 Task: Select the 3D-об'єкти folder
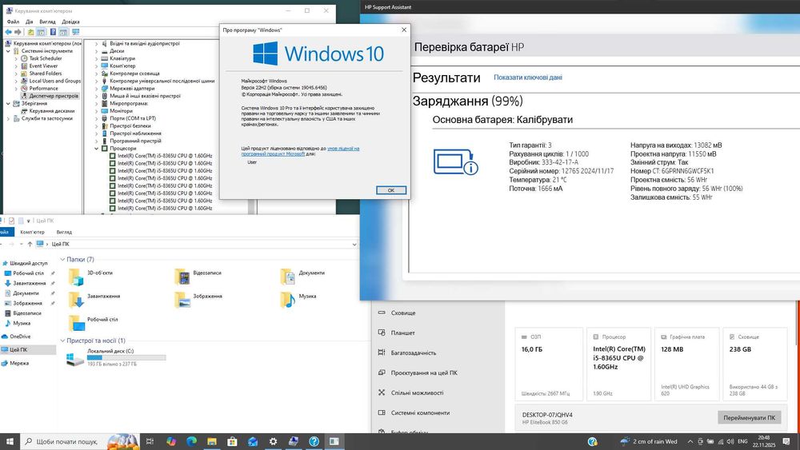click(x=91, y=277)
